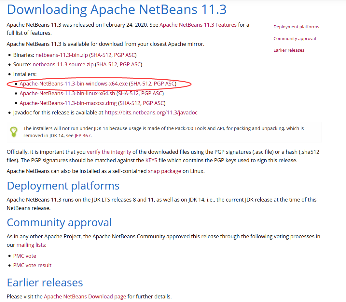View the Apache NetBeans 11.3 Features page
346x302 pixels.
click(198, 25)
